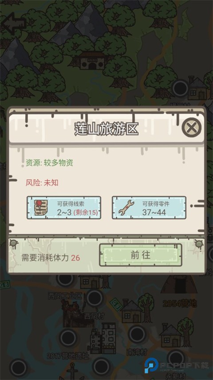Select the 可获得线索 2~3 reward box
This screenshot has width=213, height=380.
tap(64, 208)
